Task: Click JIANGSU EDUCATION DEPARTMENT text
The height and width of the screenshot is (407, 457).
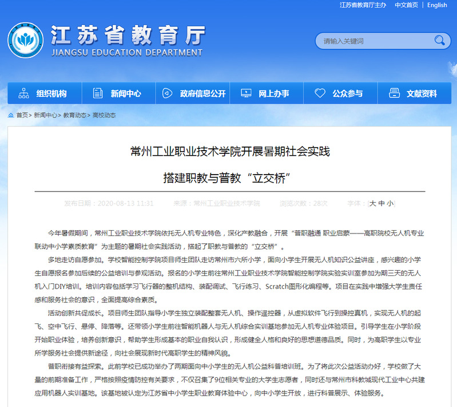Action: (x=127, y=53)
